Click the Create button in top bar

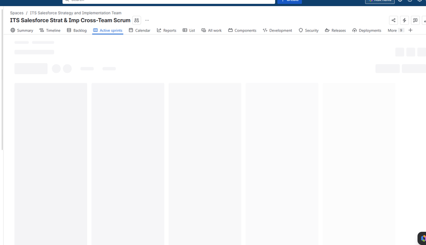(x=290, y=1)
